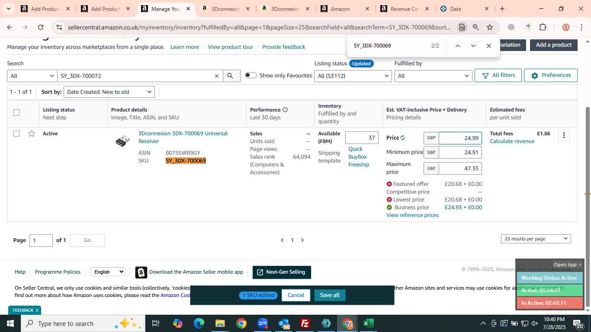The image size is (591, 332).
Task: Open the English language dropdown
Action: click(x=108, y=272)
